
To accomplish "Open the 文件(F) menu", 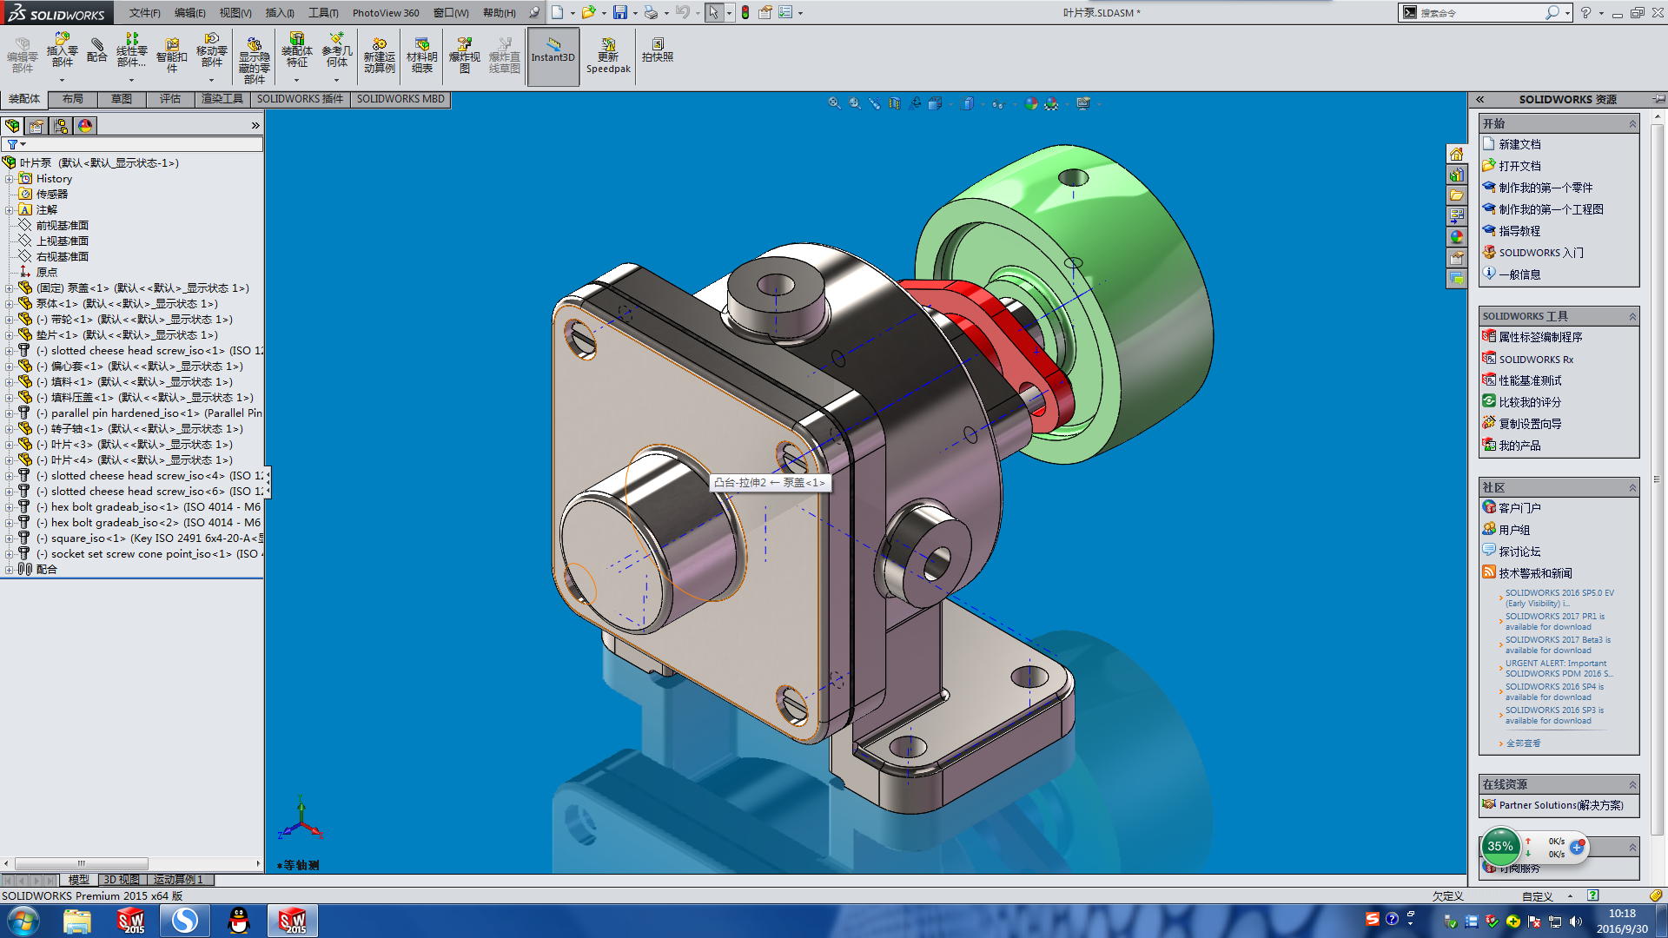I will click(x=144, y=13).
